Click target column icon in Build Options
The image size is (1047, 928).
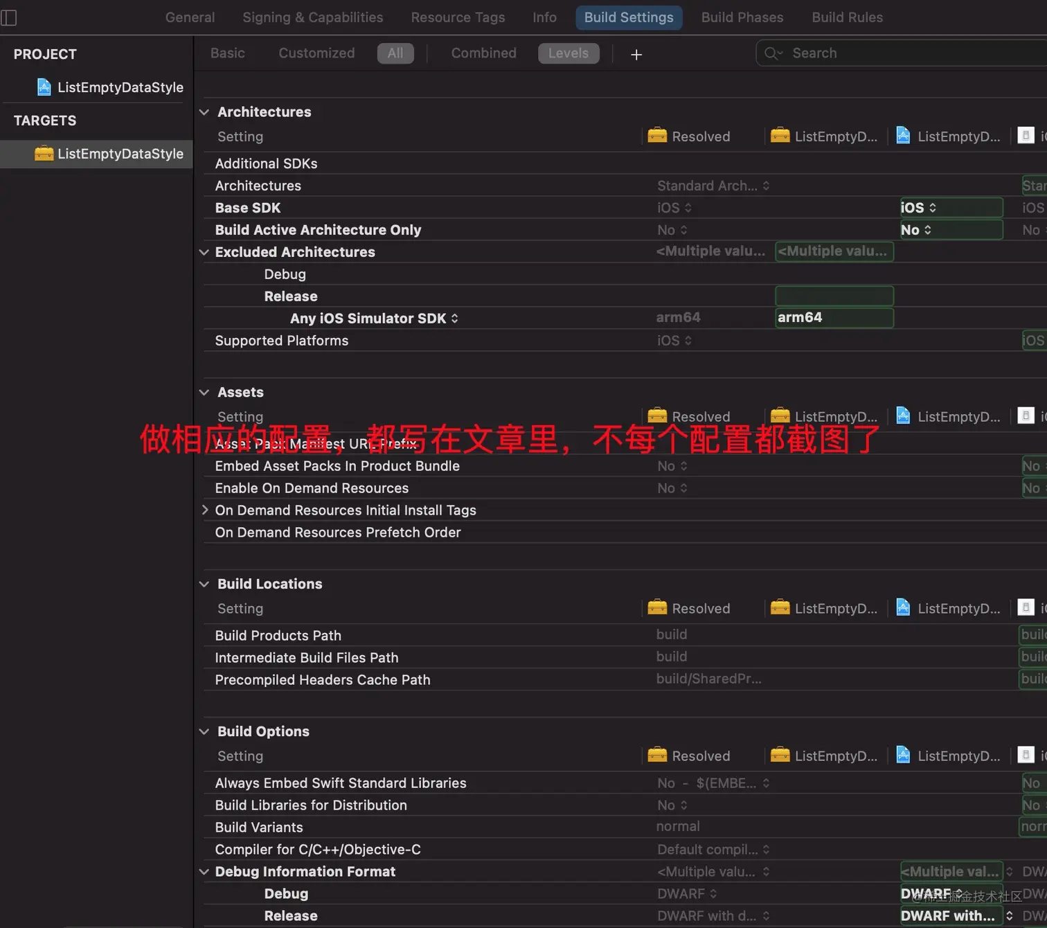point(780,756)
